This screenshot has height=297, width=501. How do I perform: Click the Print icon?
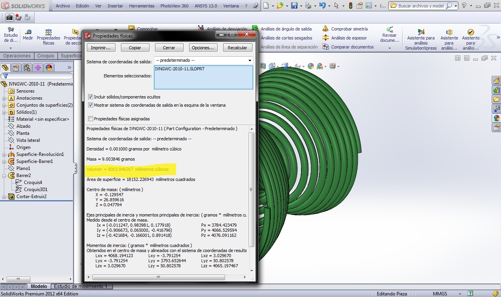pos(308,6)
